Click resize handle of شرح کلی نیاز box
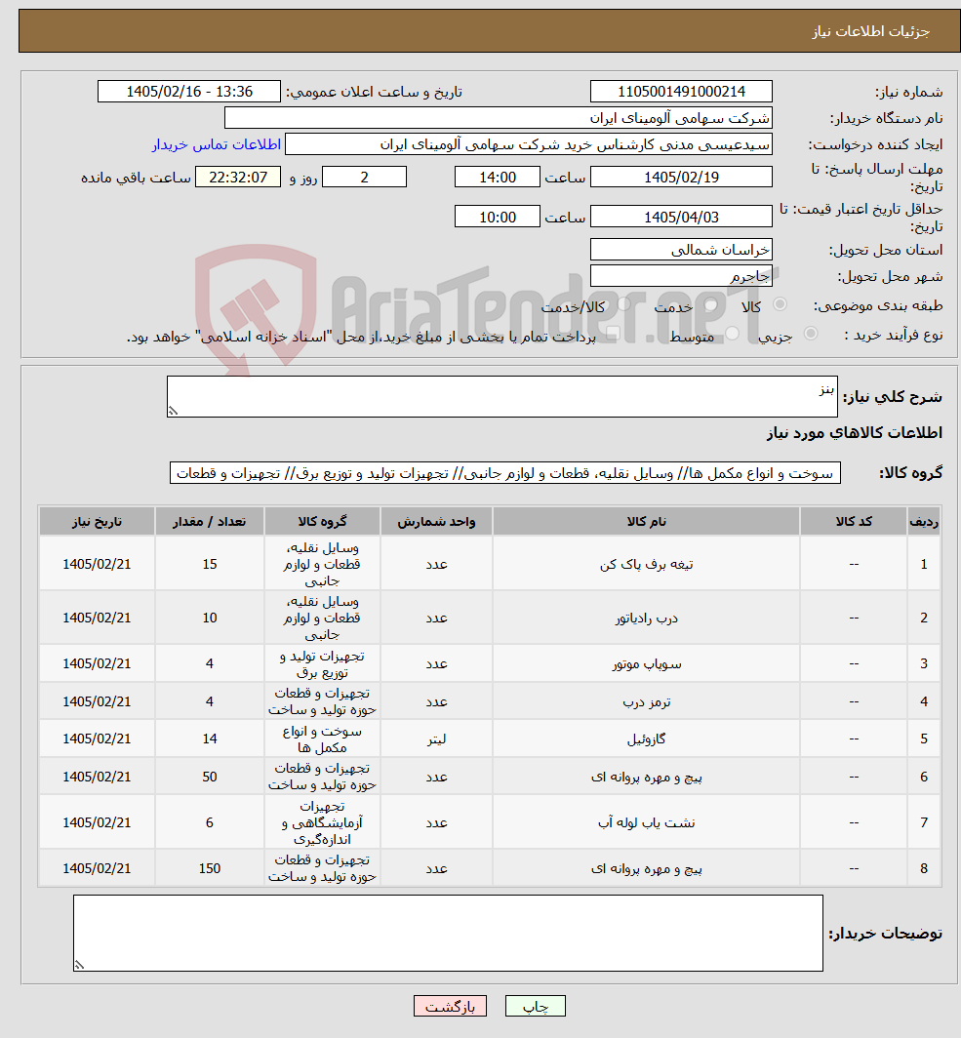 pos(173,411)
